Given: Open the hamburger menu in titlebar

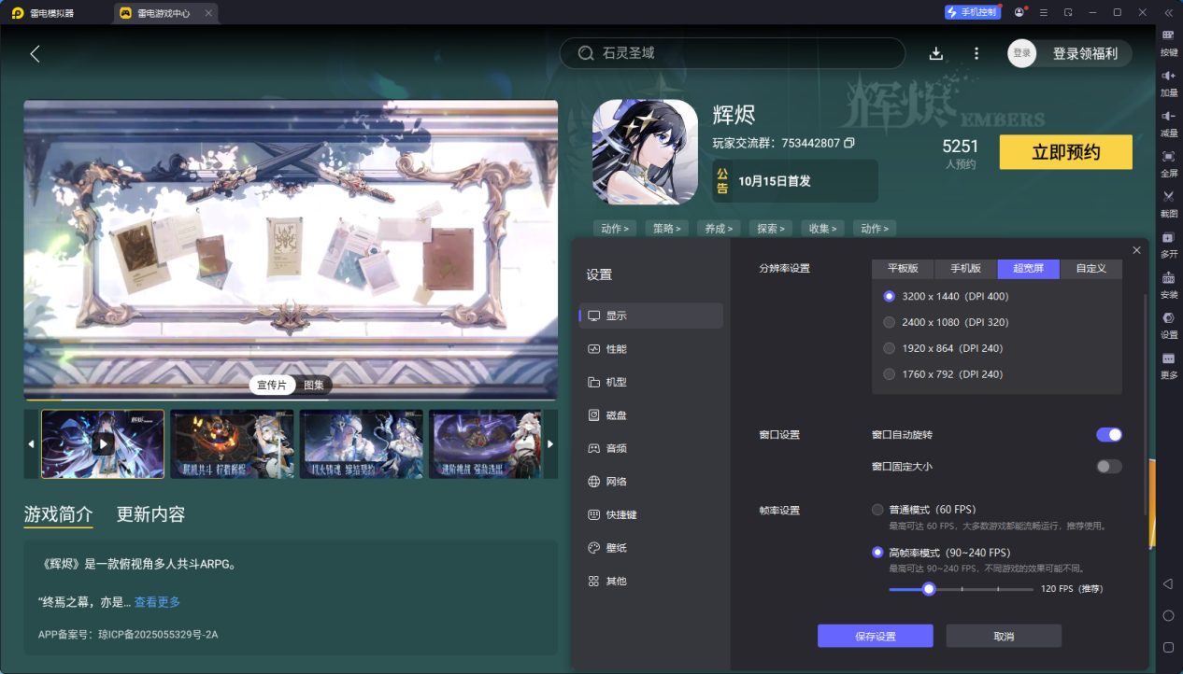Looking at the screenshot, I should (1043, 12).
